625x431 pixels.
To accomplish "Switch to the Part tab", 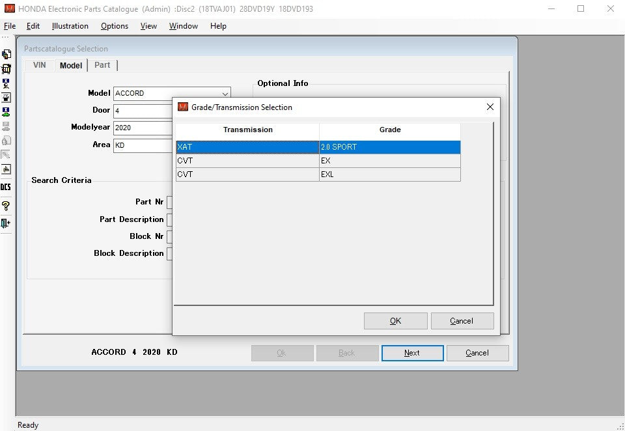I will pos(102,65).
